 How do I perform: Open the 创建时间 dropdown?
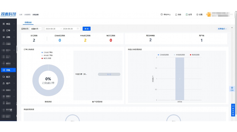point(36,29)
